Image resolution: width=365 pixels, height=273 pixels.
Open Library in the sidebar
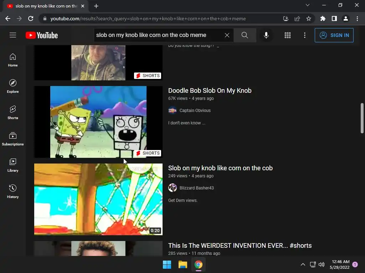pos(13,165)
